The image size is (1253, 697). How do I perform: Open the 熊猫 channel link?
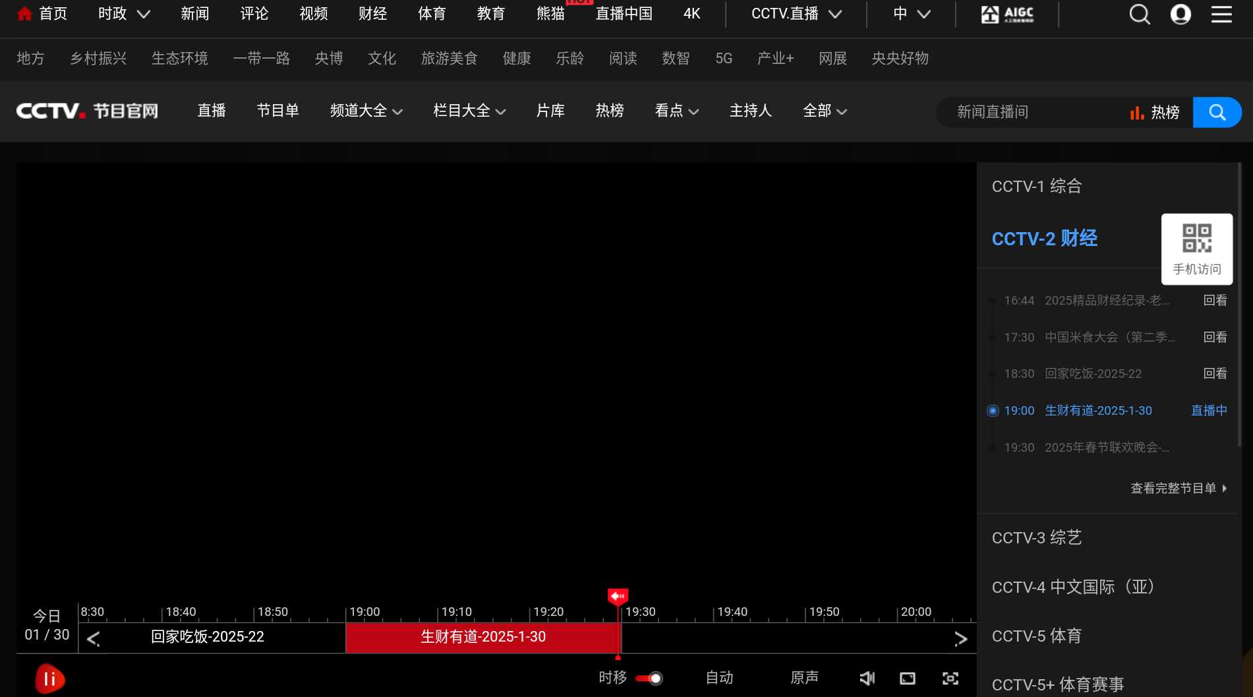point(551,14)
